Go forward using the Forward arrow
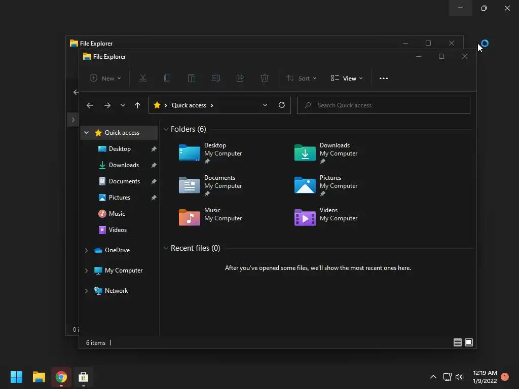Image resolution: width=519 pixels, height=389 pixels. [107, 105]
